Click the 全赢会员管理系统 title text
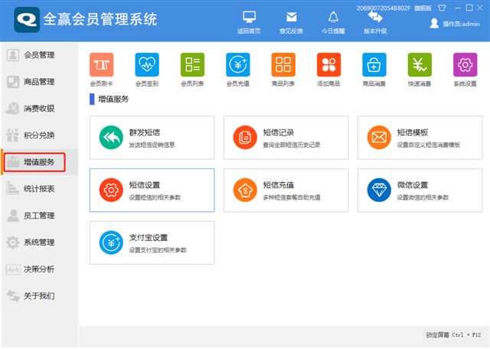The height and width of the screenshot is (349, 490). [x=100, y=19]
